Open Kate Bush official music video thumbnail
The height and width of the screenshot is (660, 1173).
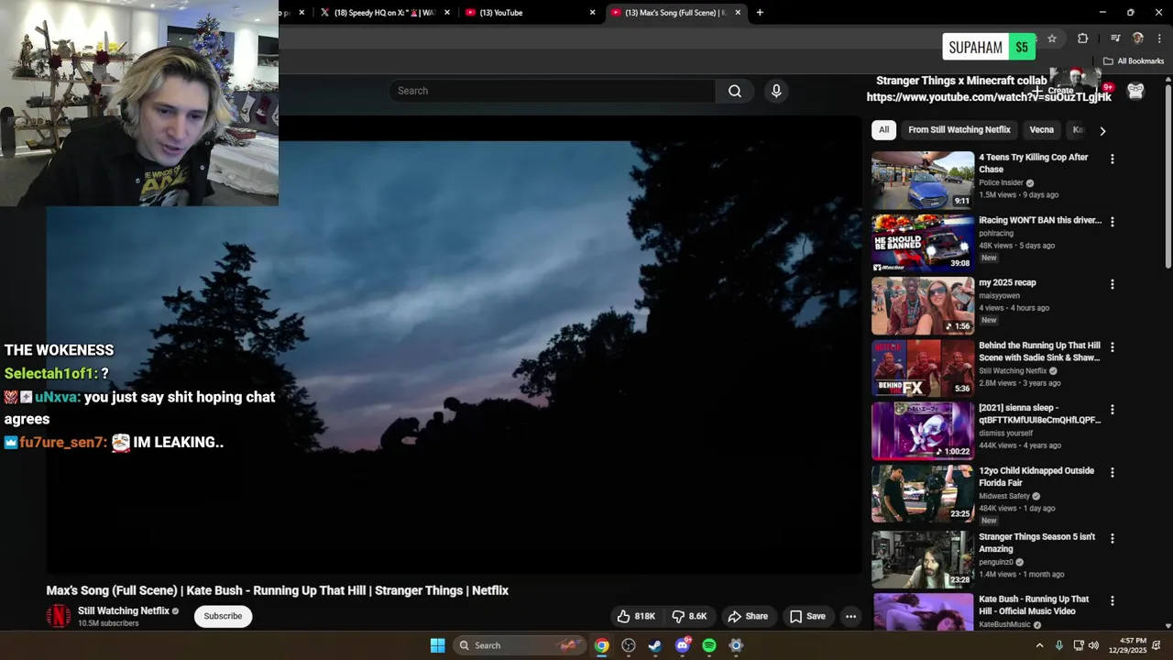point(922,611)
